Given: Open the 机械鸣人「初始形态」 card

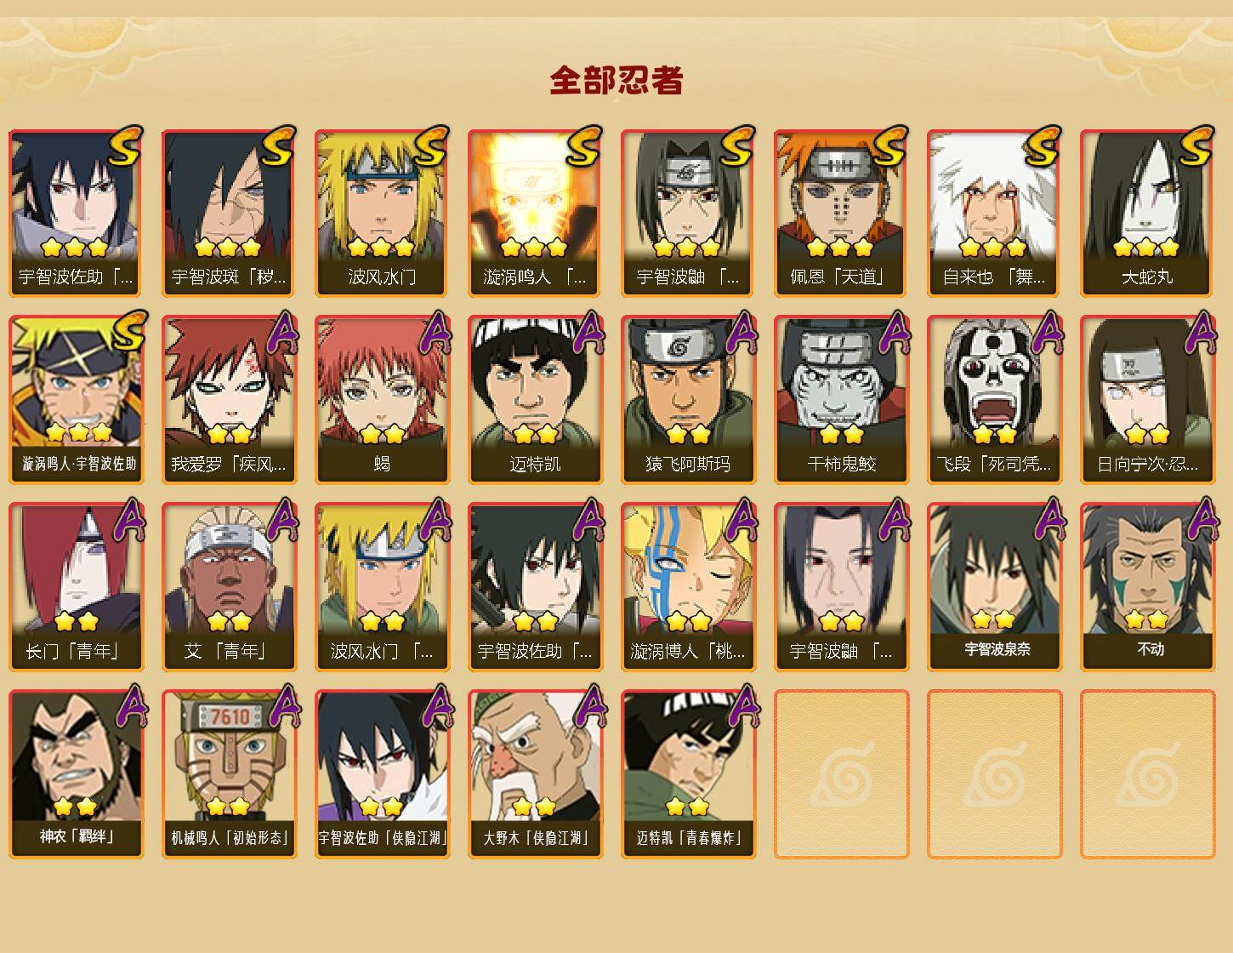Looking at the screenshot, I should click(229, 774).
